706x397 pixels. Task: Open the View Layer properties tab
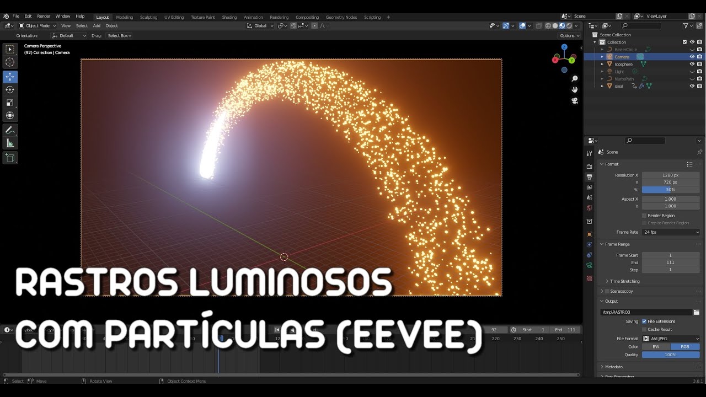click(589, 187)
